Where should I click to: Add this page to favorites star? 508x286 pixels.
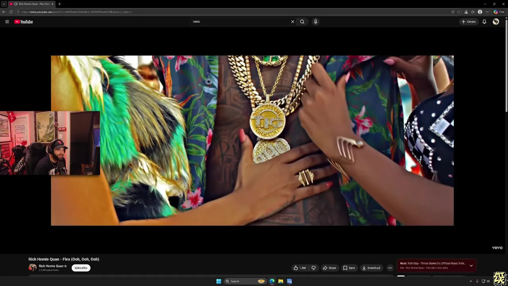(458, 12)
